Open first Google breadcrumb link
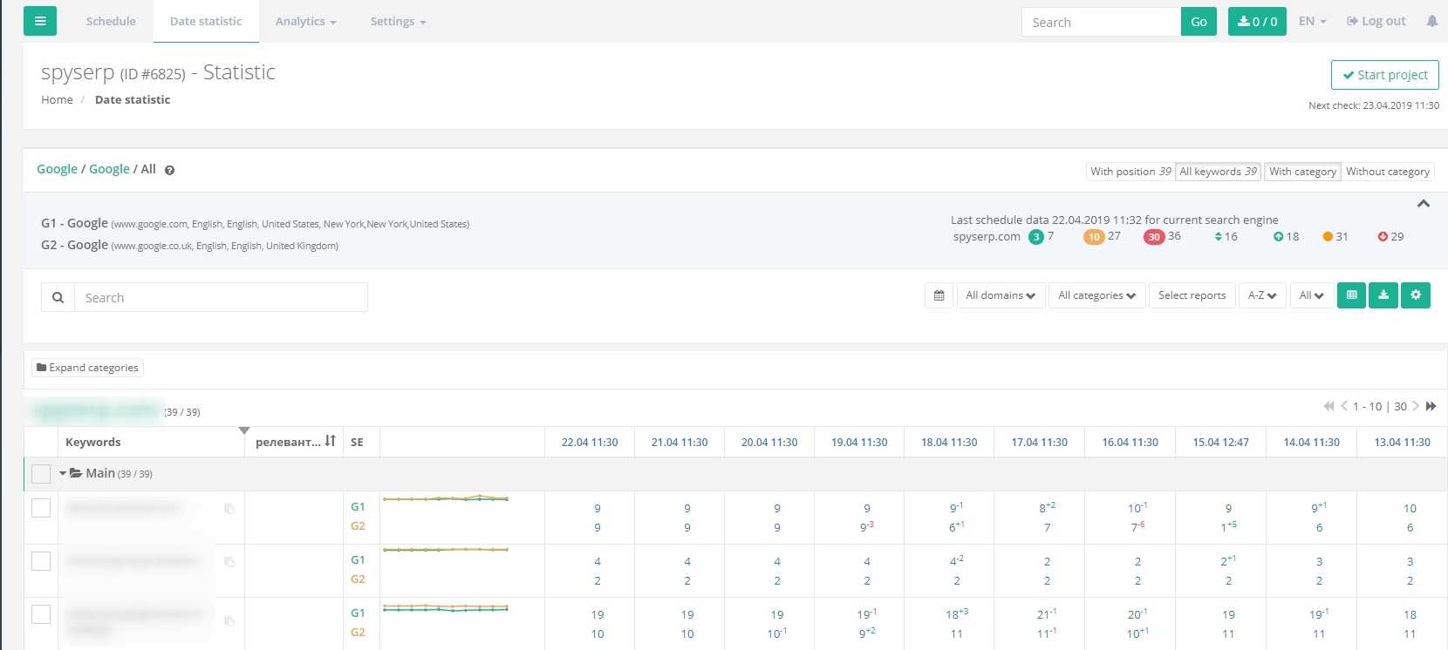Screen dimensions: 1448x650 57,169
